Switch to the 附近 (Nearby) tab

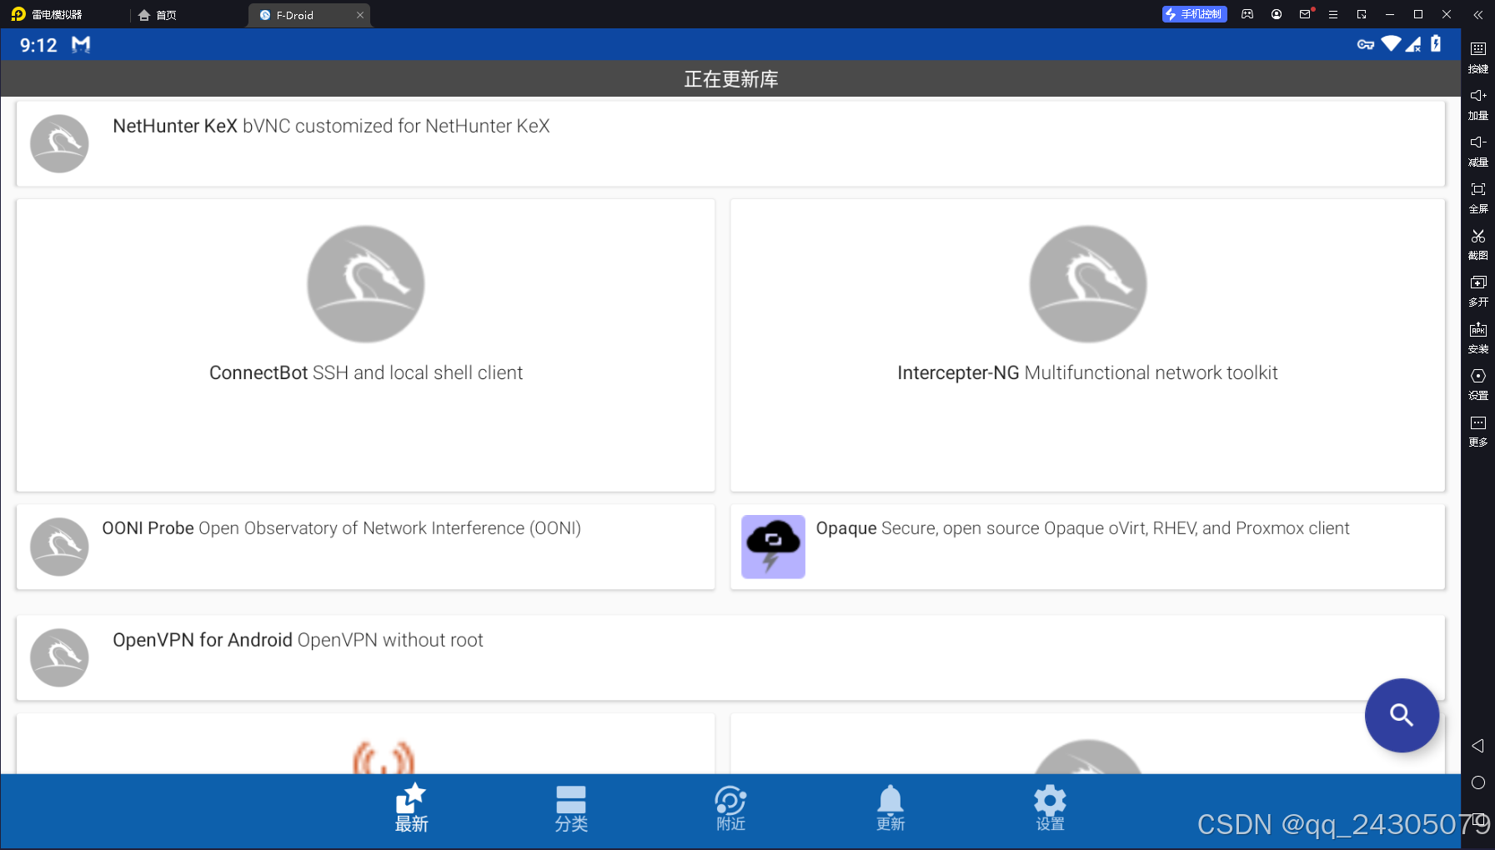pyautogui.click(x=730, y=808)
